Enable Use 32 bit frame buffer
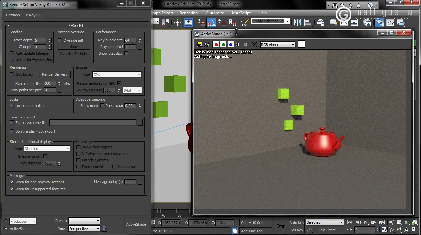Viewport: 421px width, 235px height. (12, 60)
